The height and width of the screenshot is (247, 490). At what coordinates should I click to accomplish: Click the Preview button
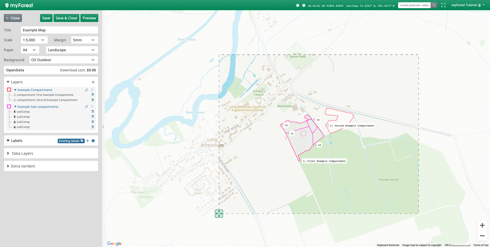89,18
